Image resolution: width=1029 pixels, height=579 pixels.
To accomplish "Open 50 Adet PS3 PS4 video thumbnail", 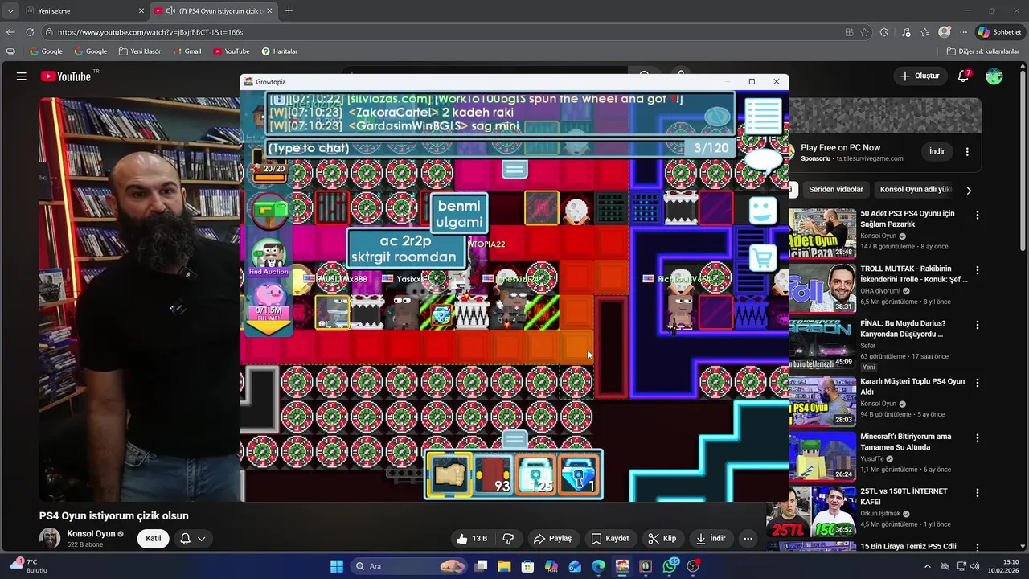I will pyautogui.click(x=822, y=233).
